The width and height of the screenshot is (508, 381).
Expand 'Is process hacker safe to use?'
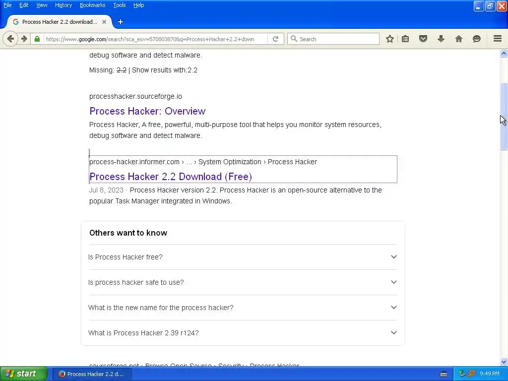pos(243,282)
